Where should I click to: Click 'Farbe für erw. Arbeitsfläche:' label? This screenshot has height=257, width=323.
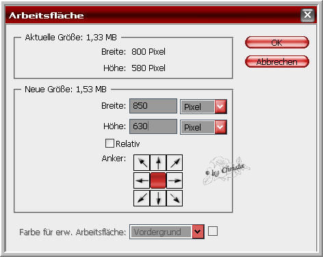(x=73, y=232)
